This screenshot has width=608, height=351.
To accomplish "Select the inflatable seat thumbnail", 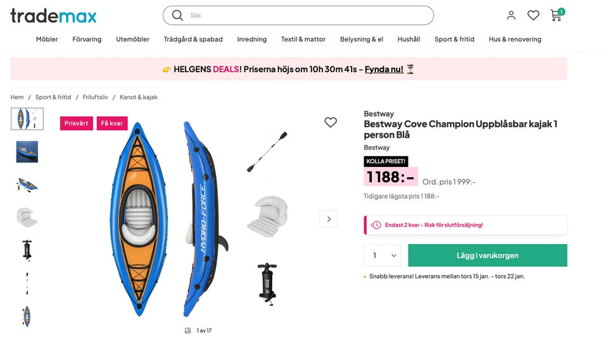I will 27,217.
